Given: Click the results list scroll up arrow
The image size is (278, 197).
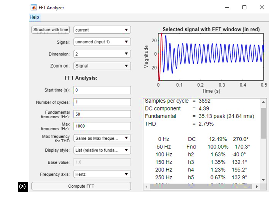Looking at the screenshot, I should [x=263, y=102].
